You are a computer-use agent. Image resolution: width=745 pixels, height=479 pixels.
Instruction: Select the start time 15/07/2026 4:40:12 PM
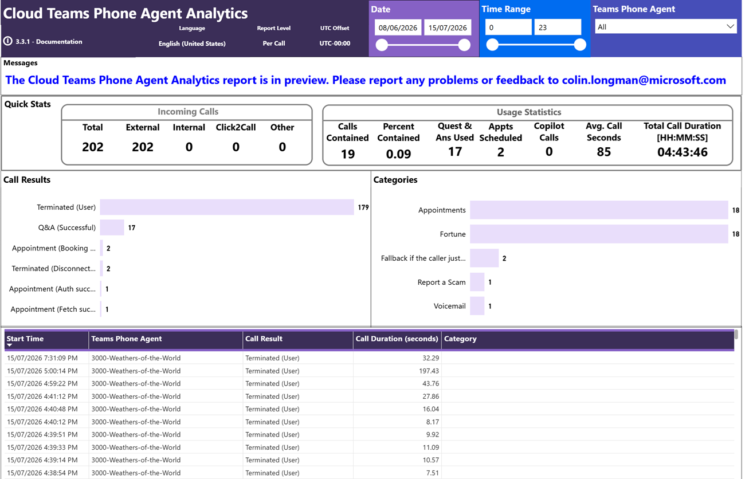pos(42,422)
